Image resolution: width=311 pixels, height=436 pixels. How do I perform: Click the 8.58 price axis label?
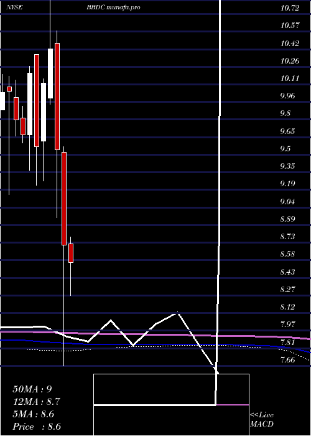click(289, 254)
